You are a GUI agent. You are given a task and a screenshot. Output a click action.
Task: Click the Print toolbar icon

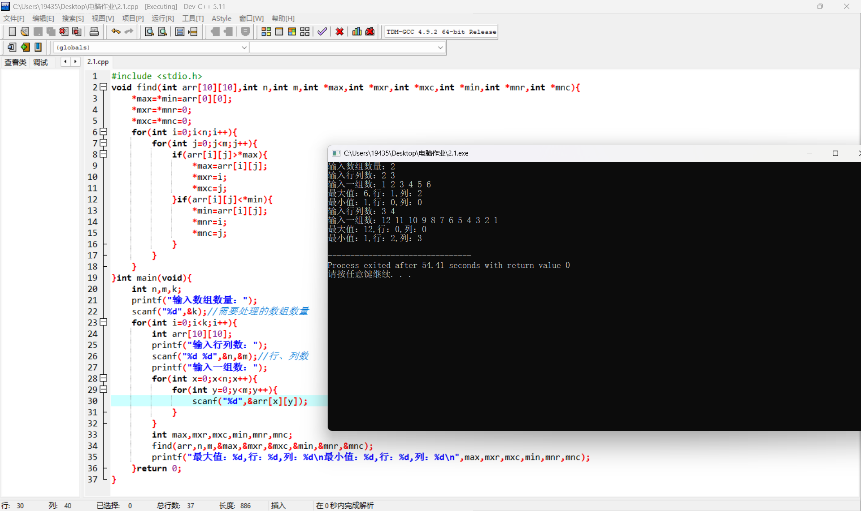tap(94, 31)
